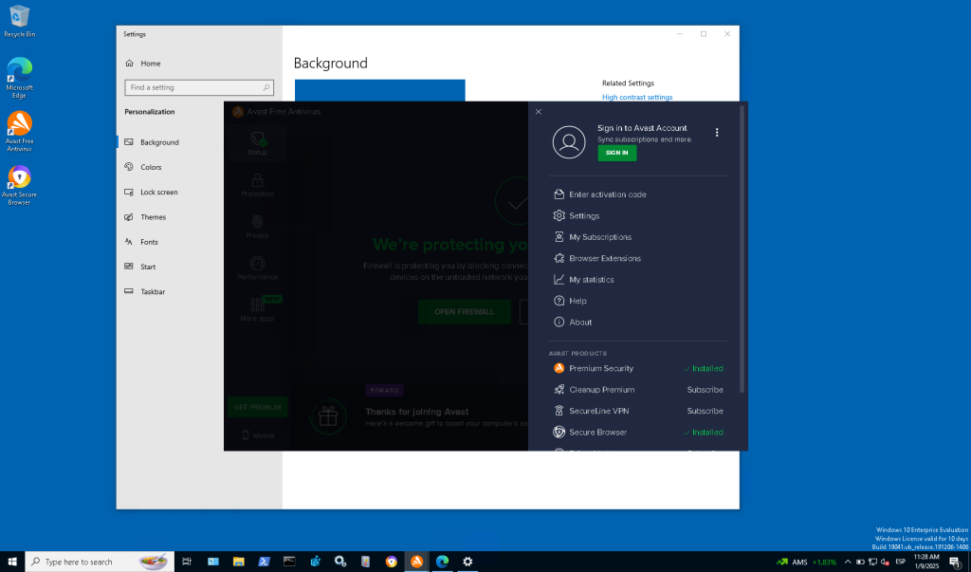The image size is (971, 572).
Task: Click Installed status beside Premium Security
Action: tap(704, 368)
